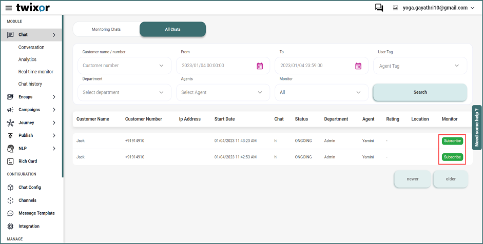Click the hamburger menu icon beside twixor

click(x=8, y=8)
